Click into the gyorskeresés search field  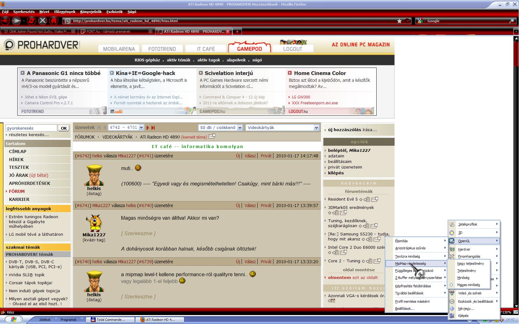click(31, 128)
